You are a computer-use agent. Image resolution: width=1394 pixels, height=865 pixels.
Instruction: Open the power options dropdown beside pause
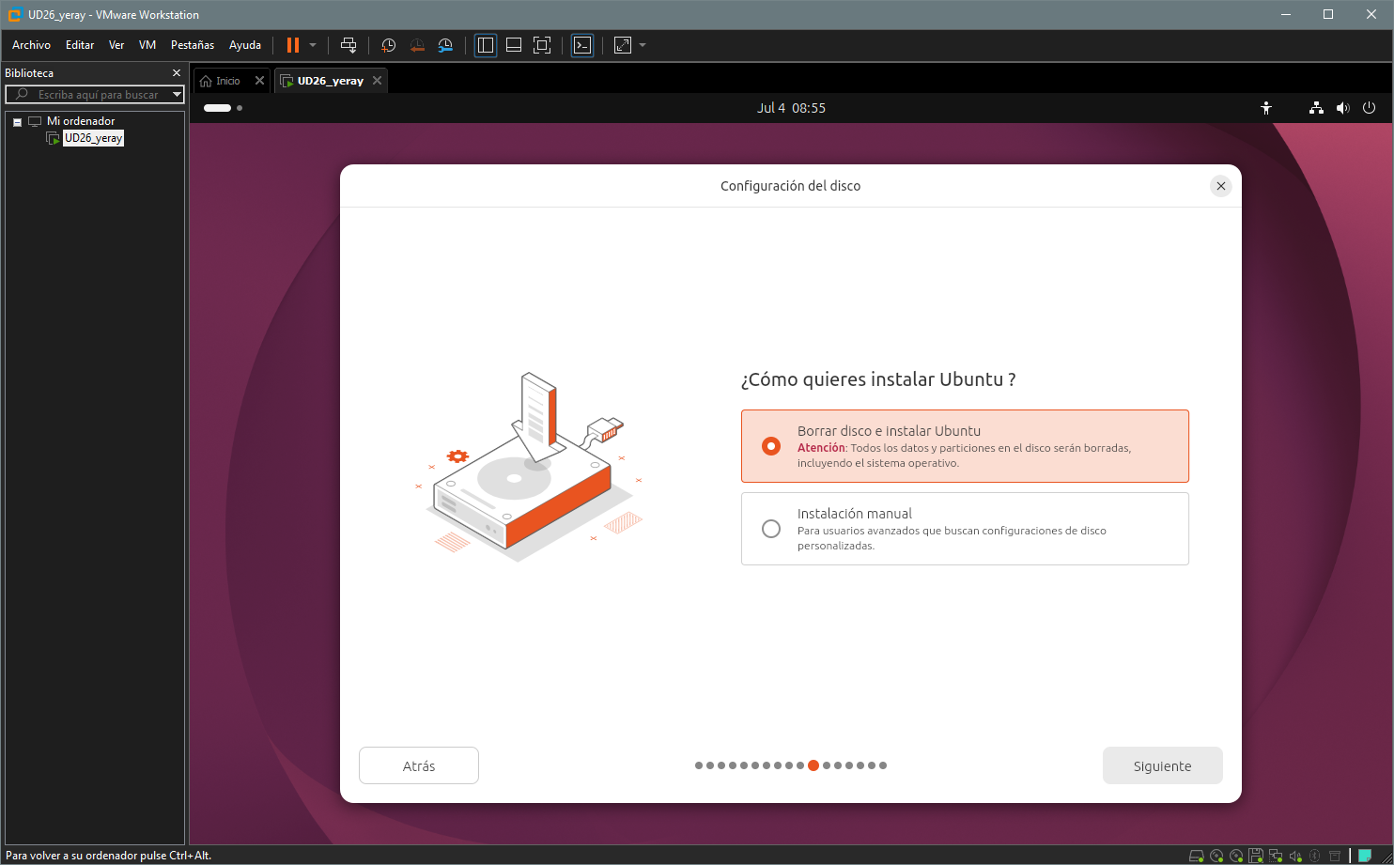(x=313, y=45)
